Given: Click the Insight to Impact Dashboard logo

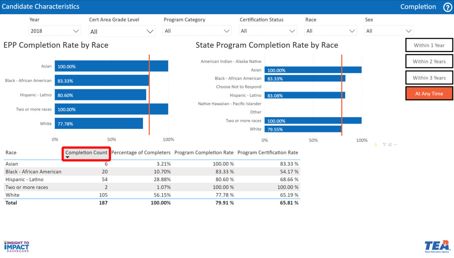Looking at the screenshot, I should click(x=16, y=246).
